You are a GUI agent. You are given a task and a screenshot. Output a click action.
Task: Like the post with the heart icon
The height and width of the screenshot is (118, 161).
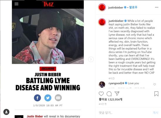[x=101, y=94]
